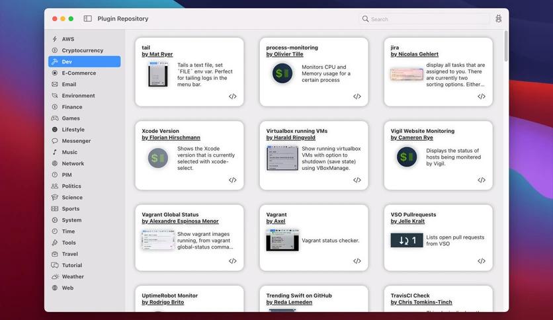Click the Lifestyle sidebar icon
The height and width of the screenshot is (320, 553).
coord(55,130)
